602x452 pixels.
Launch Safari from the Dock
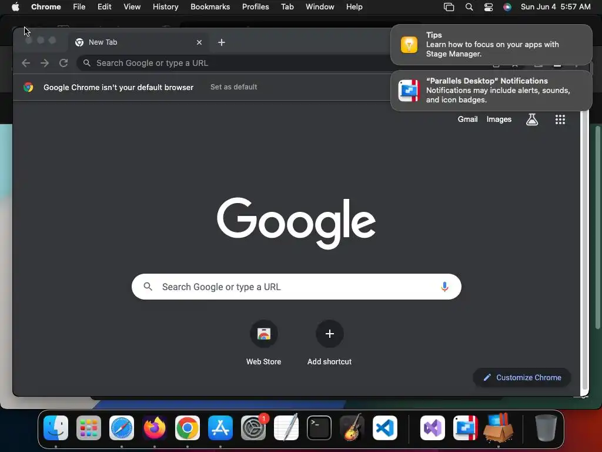122,428
